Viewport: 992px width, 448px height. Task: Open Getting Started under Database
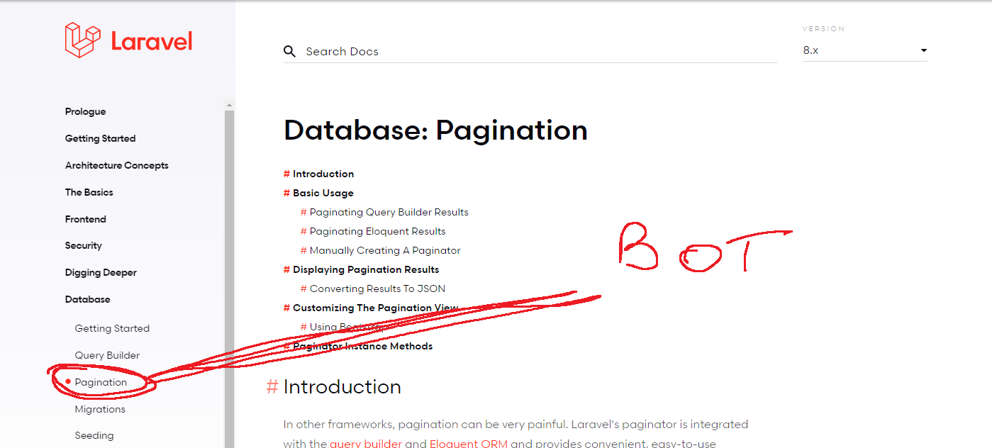click(112, 328)
